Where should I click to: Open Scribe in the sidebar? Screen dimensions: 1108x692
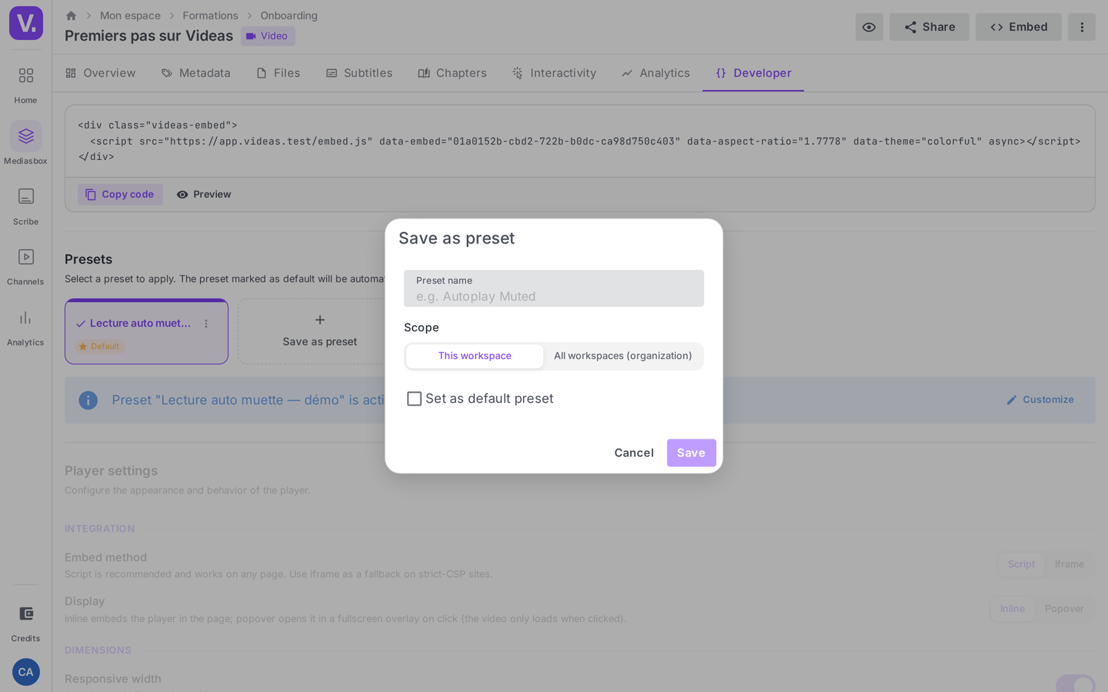coord(26,206)
